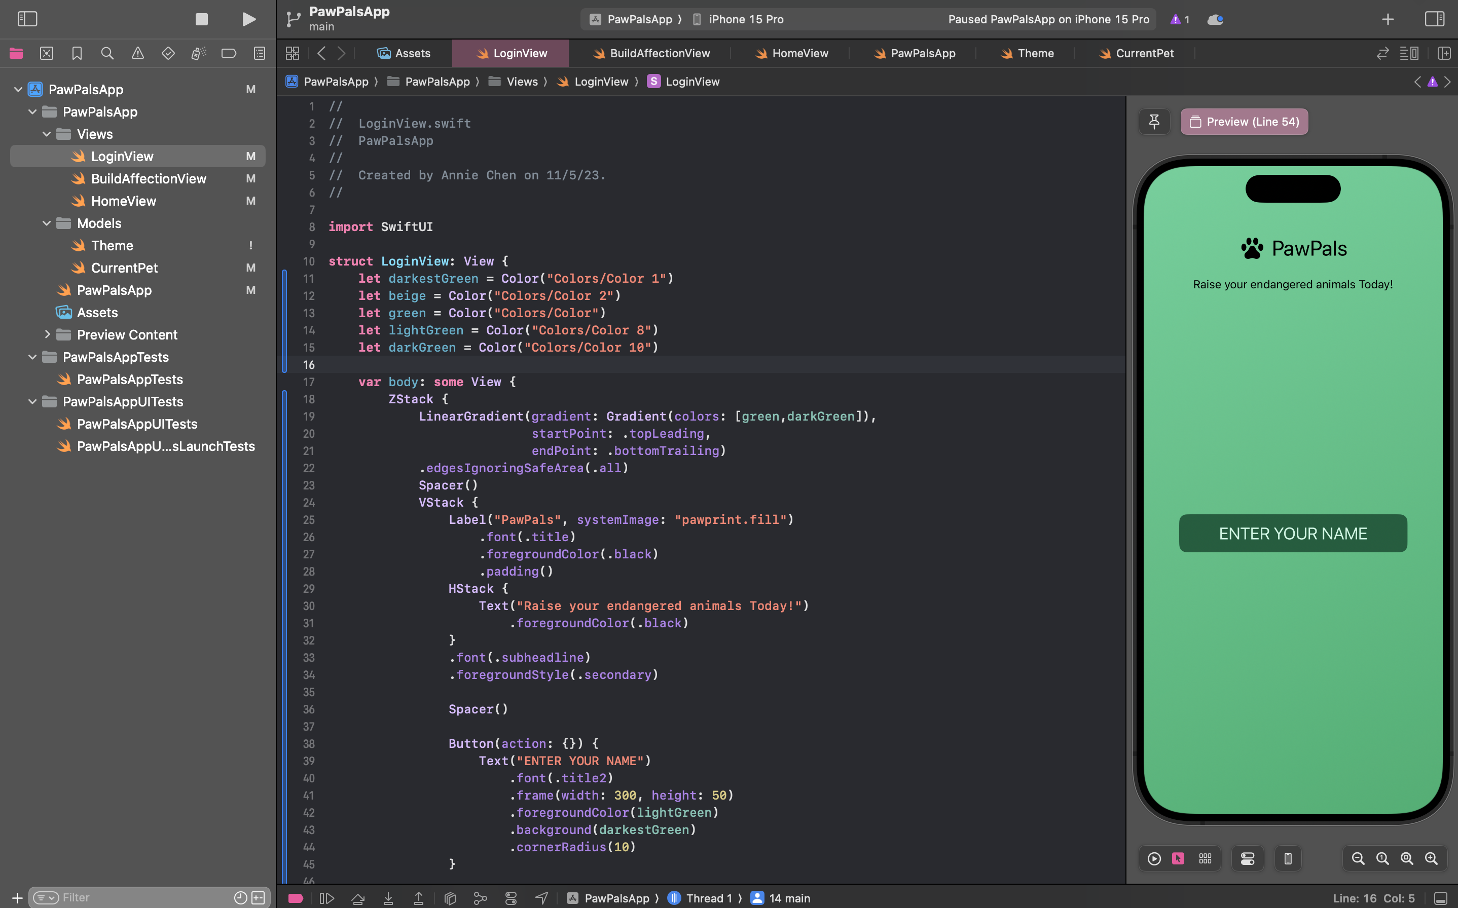Click the Preview (Line 54) button
This screenshot has height=908, width=1458.
[1244, 122]
